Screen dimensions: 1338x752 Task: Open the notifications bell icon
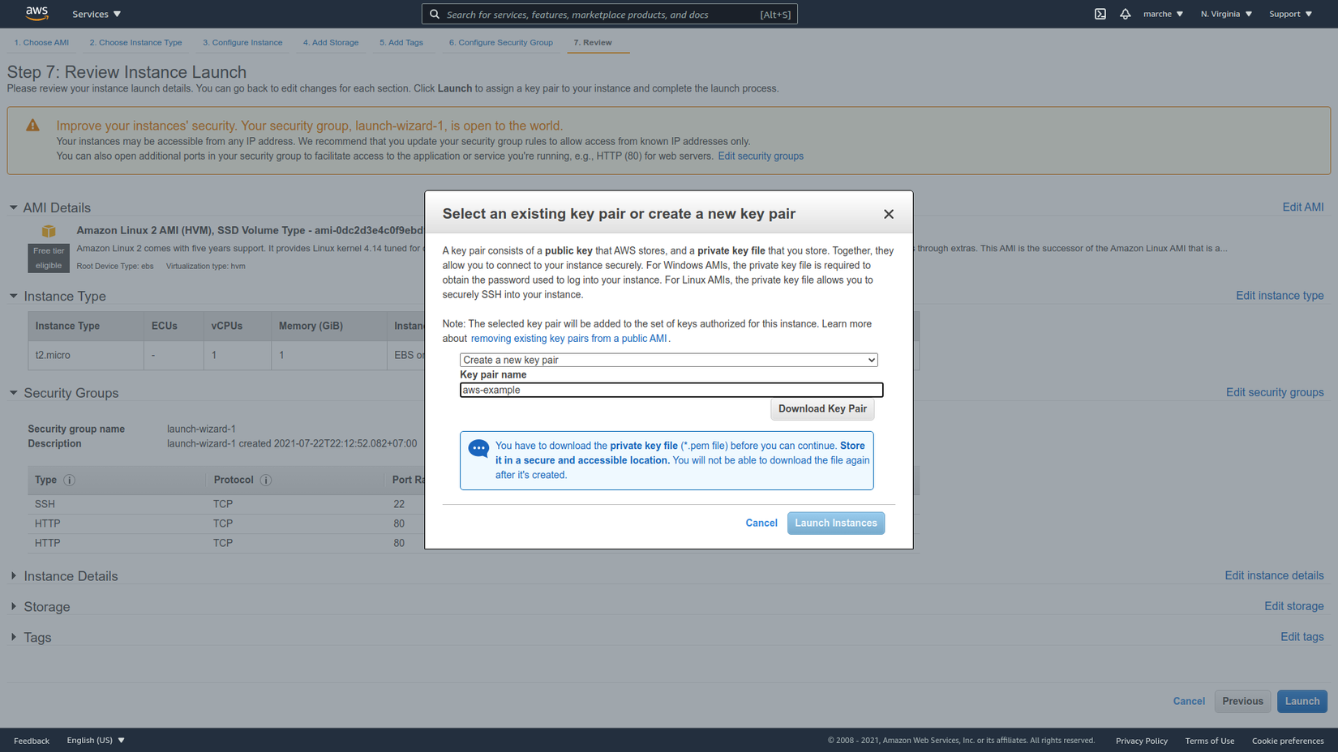(1126, 14)
